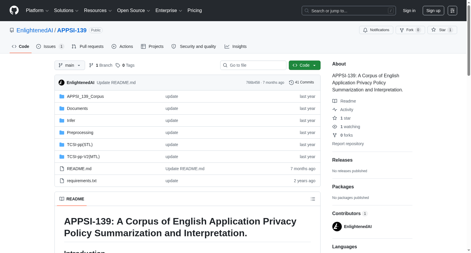The height and width of the screenshot is (253, 471).
Task: Open the requirements.txt file name
Action: point(82,181)
